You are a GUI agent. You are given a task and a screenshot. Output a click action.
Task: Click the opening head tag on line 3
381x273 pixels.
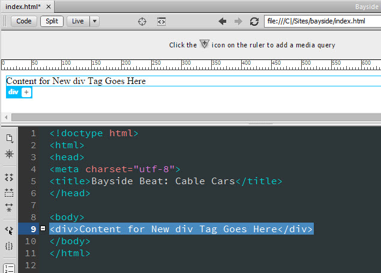point(67,157)
